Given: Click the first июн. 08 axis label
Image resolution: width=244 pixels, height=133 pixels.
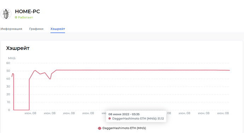Looking at the screenshot, I should (x=30, y=113).
